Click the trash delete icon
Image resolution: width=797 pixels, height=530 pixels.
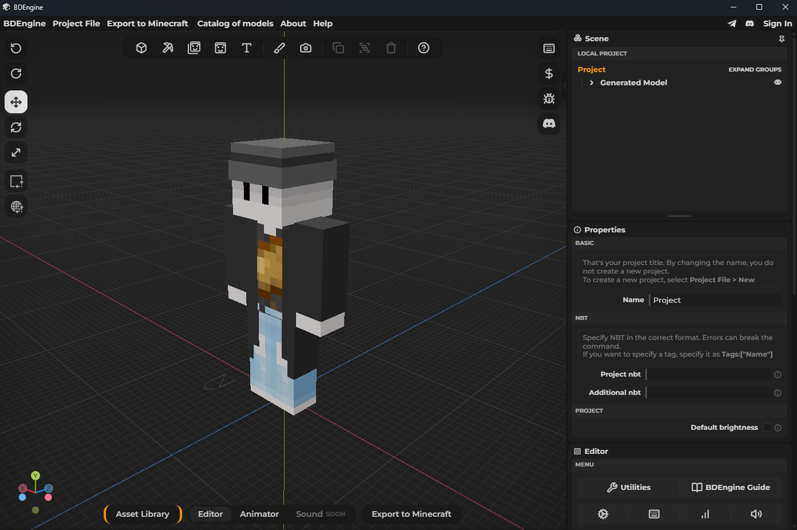coord(391,48)
